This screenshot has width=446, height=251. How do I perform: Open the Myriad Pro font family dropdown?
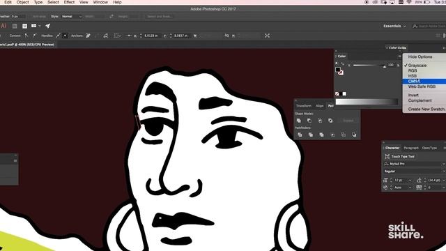point(414,164)
